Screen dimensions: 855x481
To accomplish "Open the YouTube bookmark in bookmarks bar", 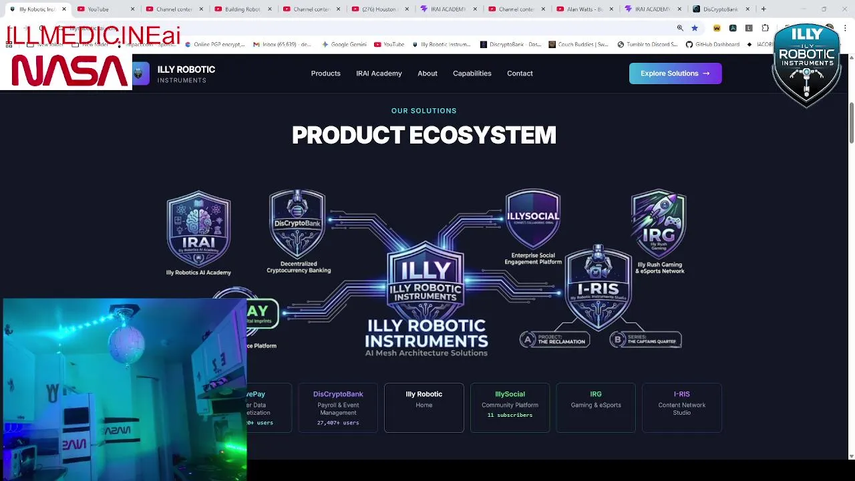I will [389, 44].
